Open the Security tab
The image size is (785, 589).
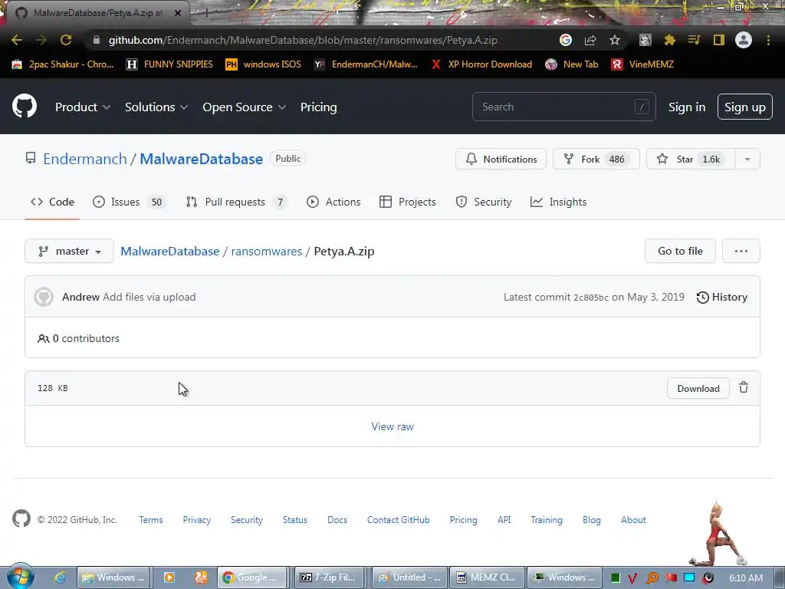pyautogui.click(x=484, y=202)
